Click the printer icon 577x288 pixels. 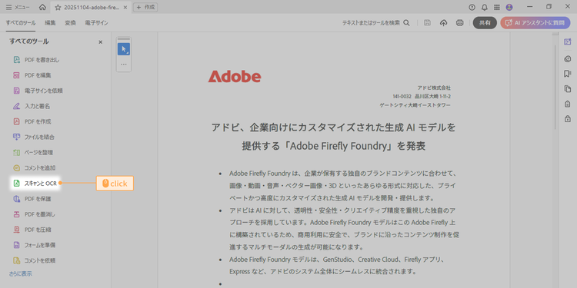[x=459, y=23]
